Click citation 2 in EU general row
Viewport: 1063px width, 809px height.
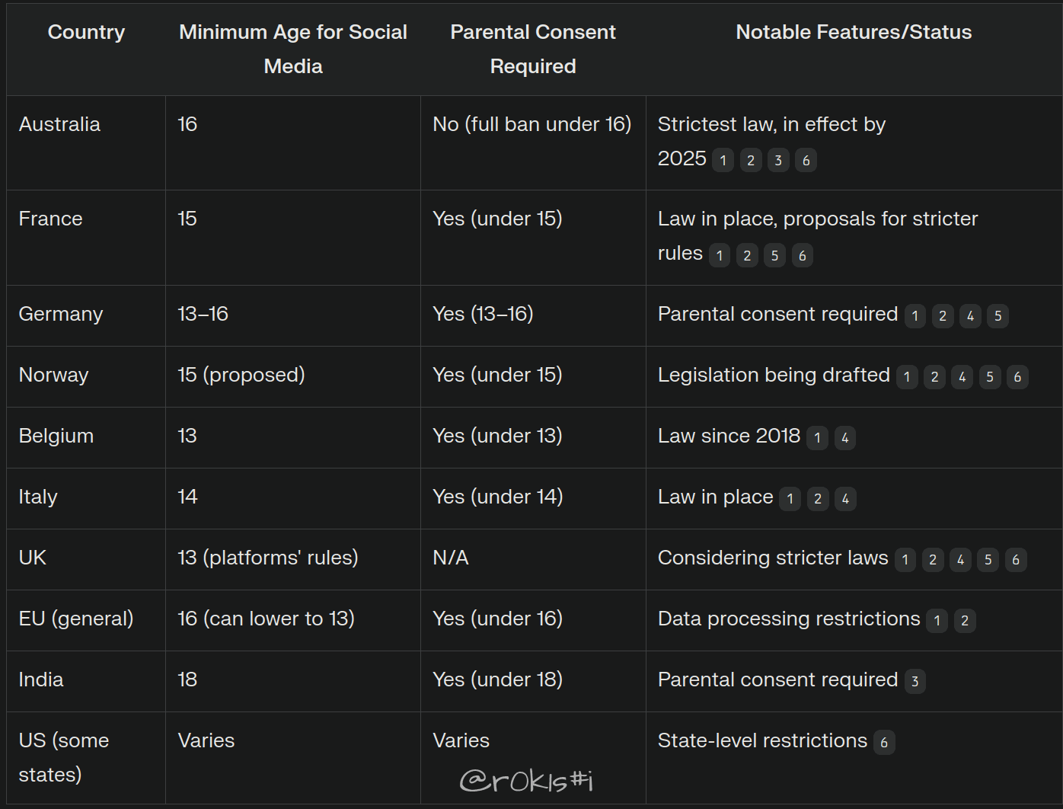point(965,620)
